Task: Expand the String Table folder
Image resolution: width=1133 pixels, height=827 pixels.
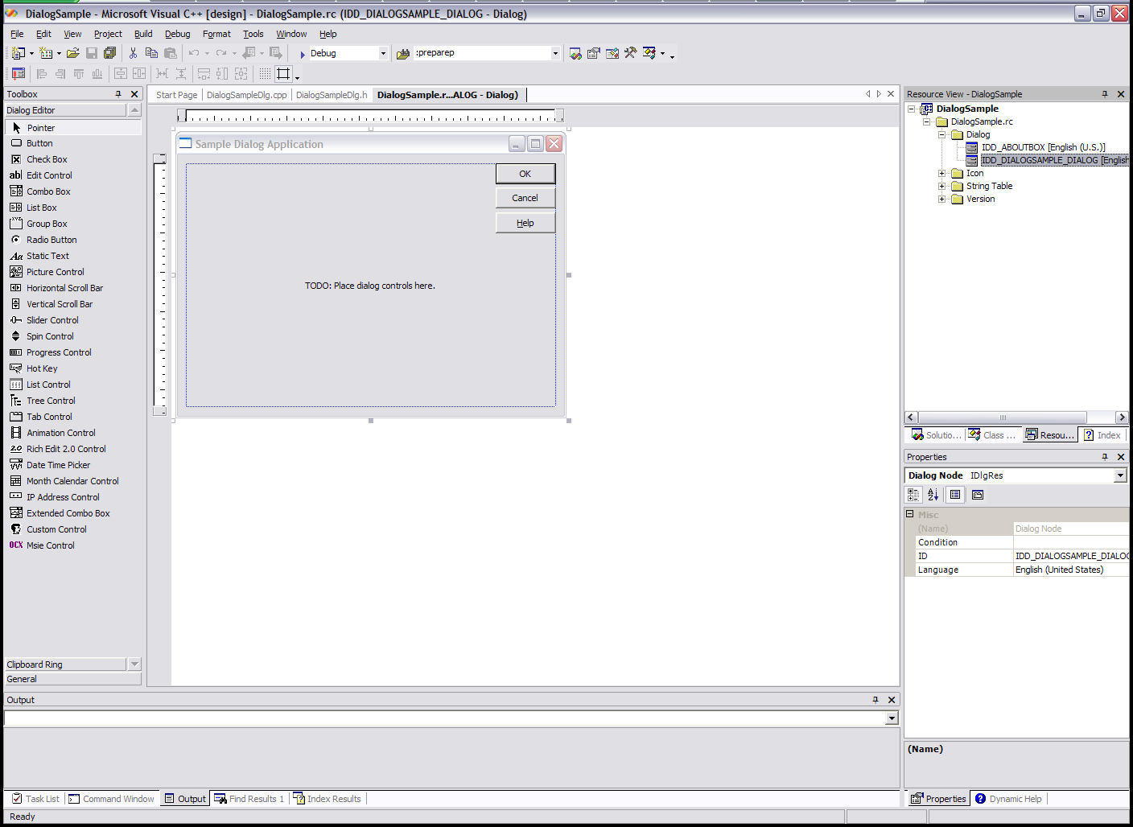Action: [941, 186]
